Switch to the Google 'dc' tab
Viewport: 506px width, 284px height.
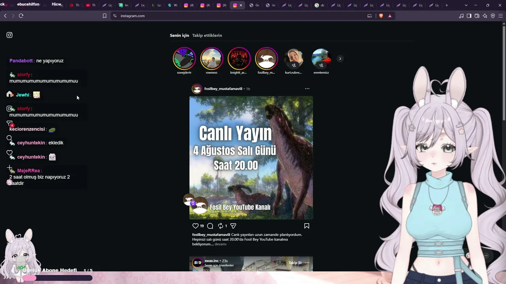(319, 5)
